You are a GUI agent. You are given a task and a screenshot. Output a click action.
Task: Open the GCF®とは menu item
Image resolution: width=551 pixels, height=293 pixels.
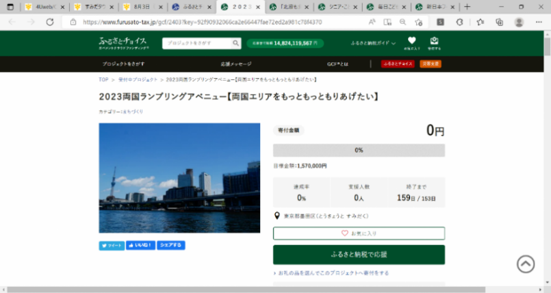point(337,64)
